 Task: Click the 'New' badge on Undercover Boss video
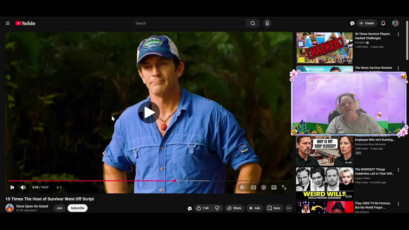[x=359, y=153]
